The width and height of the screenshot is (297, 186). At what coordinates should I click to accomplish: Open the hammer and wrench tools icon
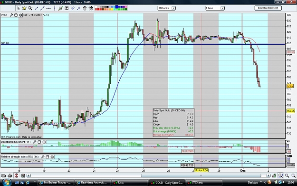91,8
